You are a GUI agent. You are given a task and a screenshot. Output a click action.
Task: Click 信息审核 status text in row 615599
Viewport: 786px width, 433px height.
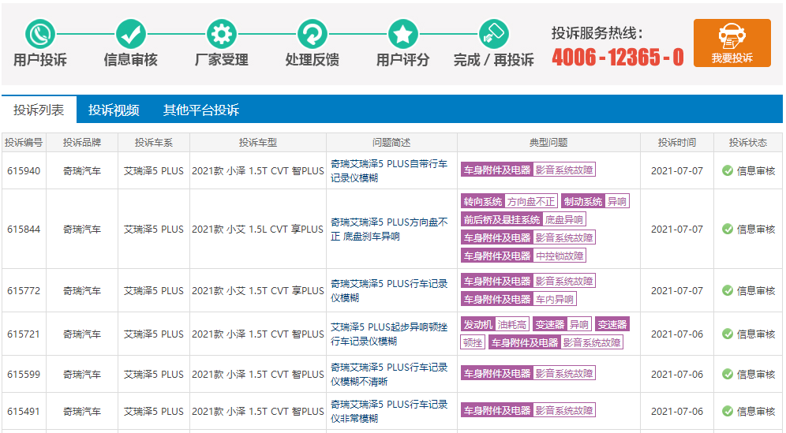(756, 375)
